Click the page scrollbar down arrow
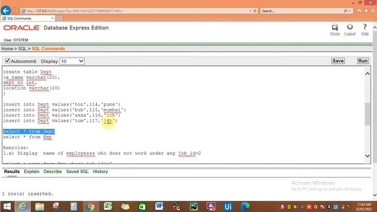The width and height of the screenshot is (377, 212). click(x=375, y=195)
